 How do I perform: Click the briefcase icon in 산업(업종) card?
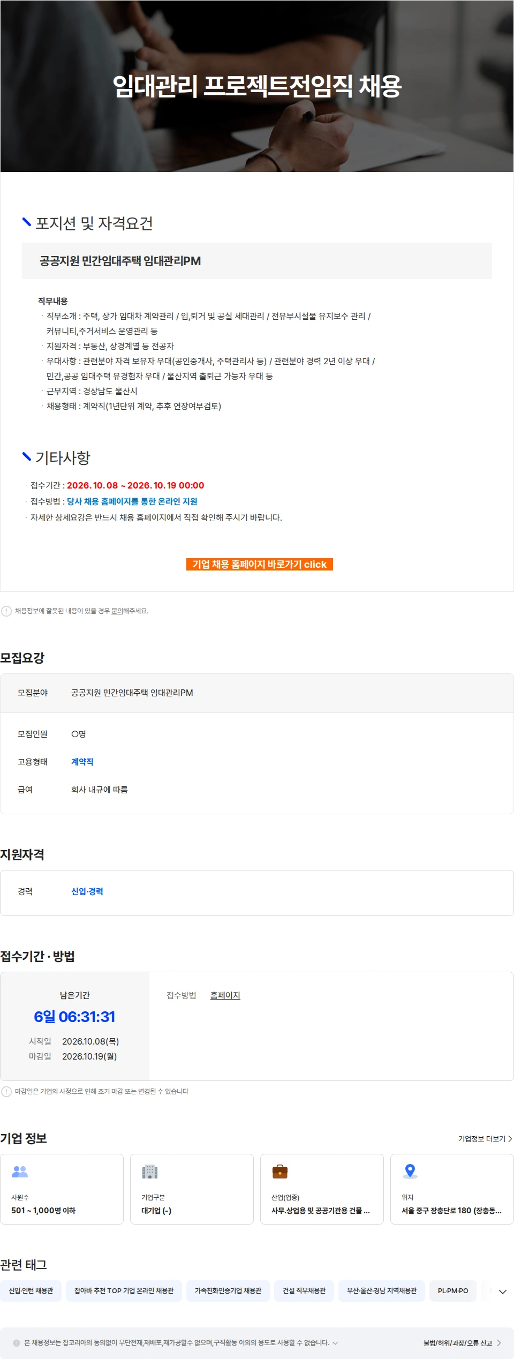coord(280,1172)
